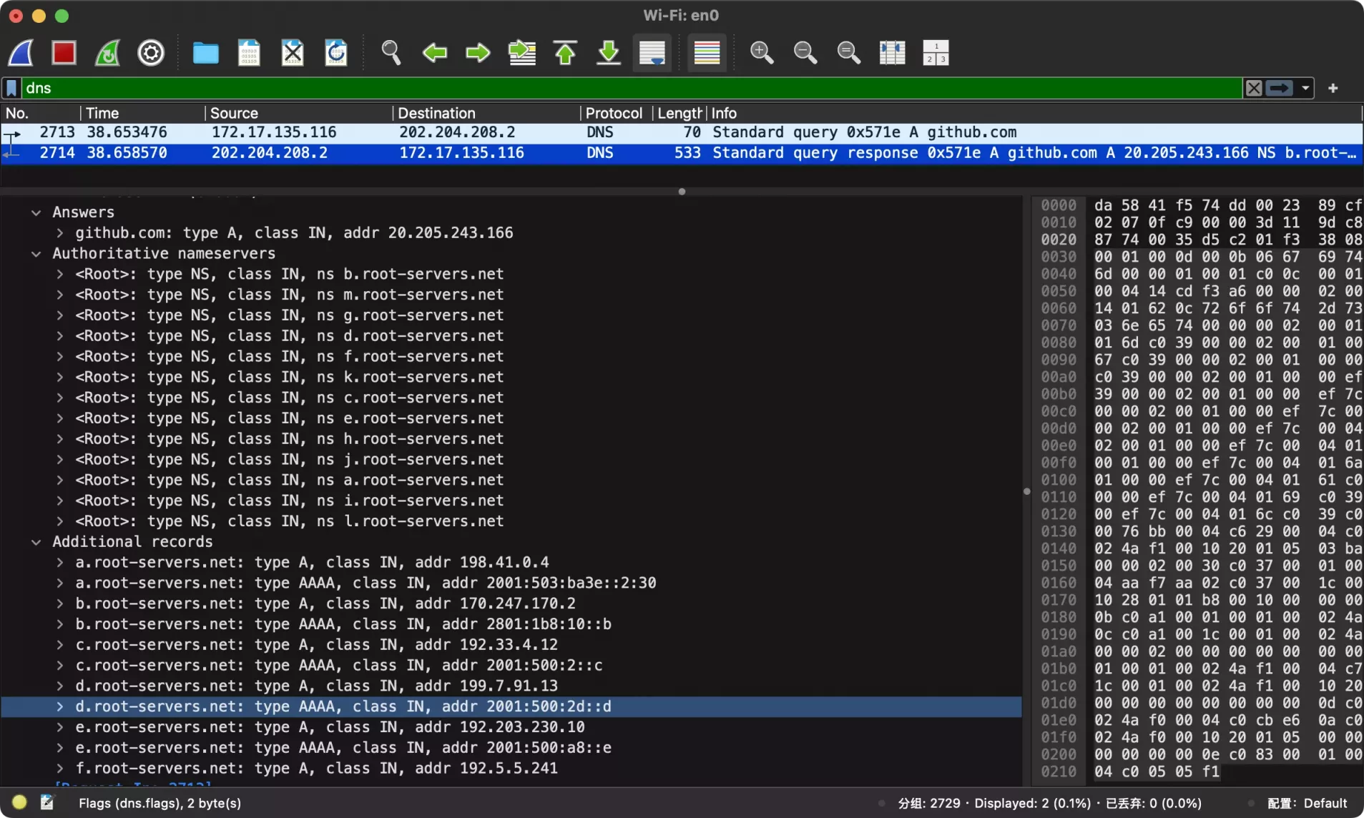Sort by the Source column
Screen dimensions: 1364x818
click(x=299, y=113)
